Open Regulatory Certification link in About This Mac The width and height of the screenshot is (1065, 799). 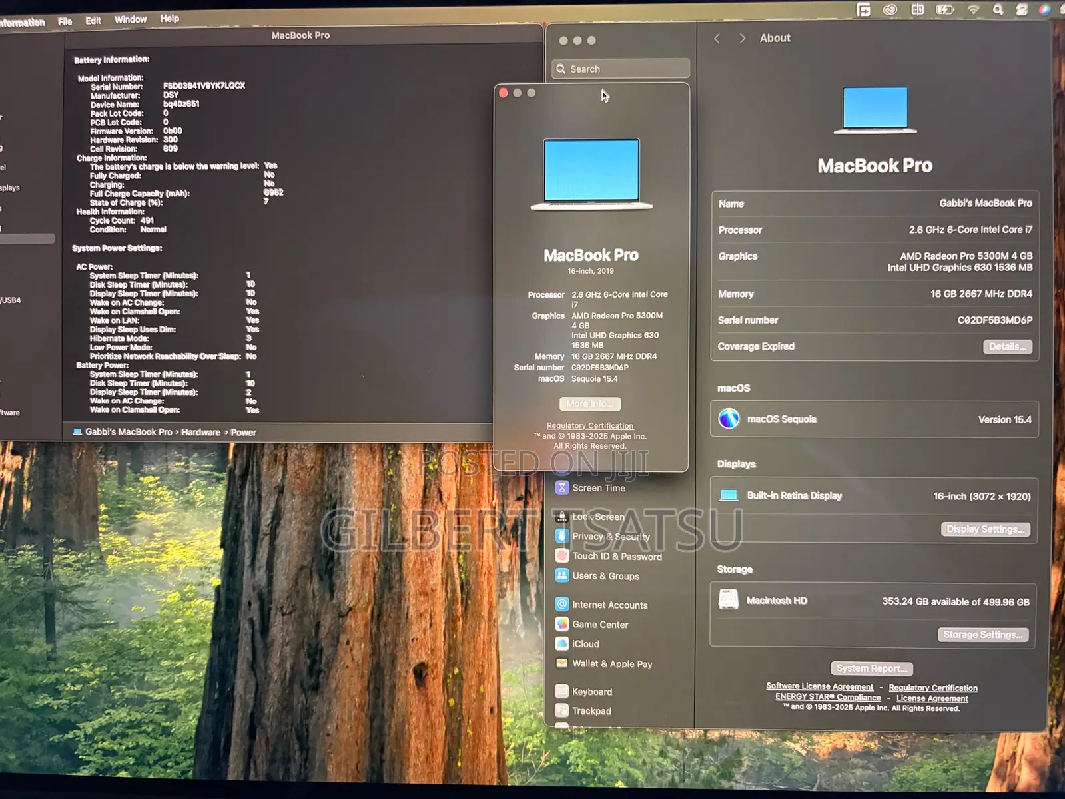590,426
